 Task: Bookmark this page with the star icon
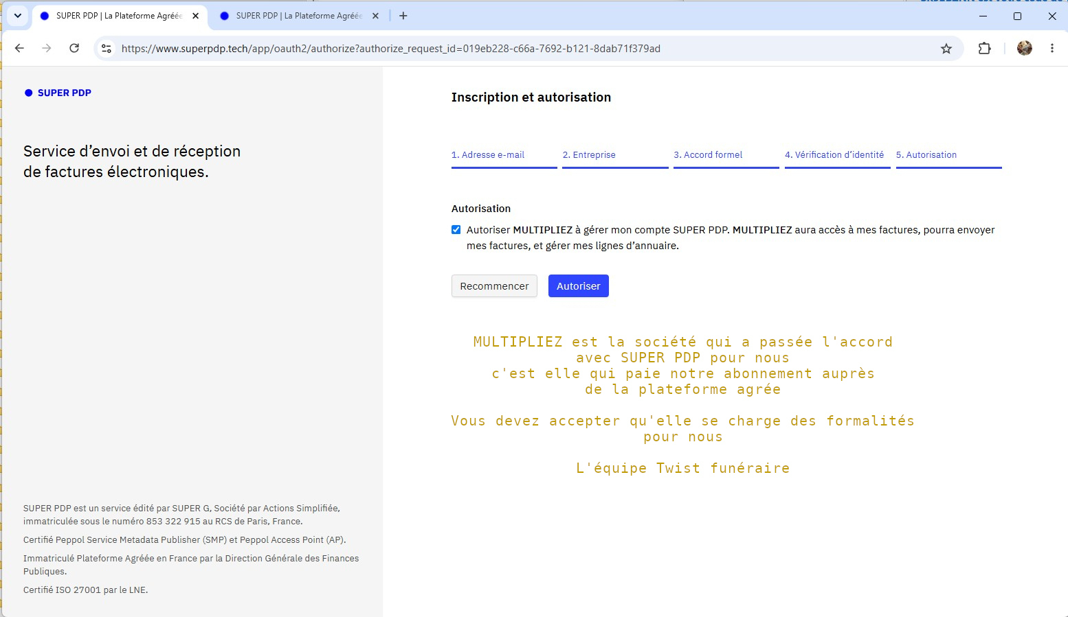point(946,49)
